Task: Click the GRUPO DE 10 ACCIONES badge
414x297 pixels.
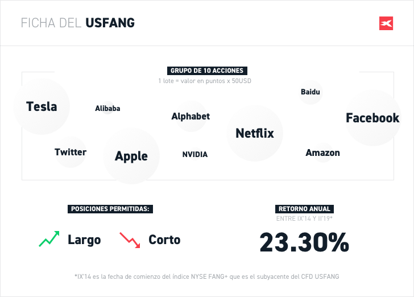Action: [x=207, y=71]
